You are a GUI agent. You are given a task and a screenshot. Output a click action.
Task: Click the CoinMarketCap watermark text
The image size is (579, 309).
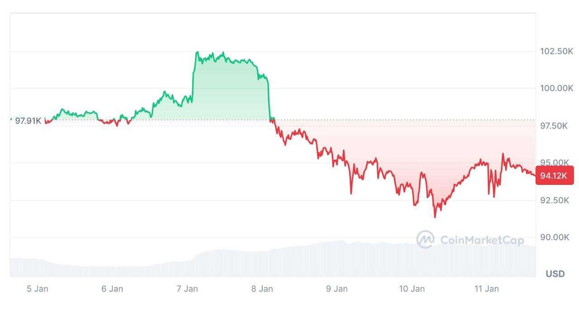[481, 240]
